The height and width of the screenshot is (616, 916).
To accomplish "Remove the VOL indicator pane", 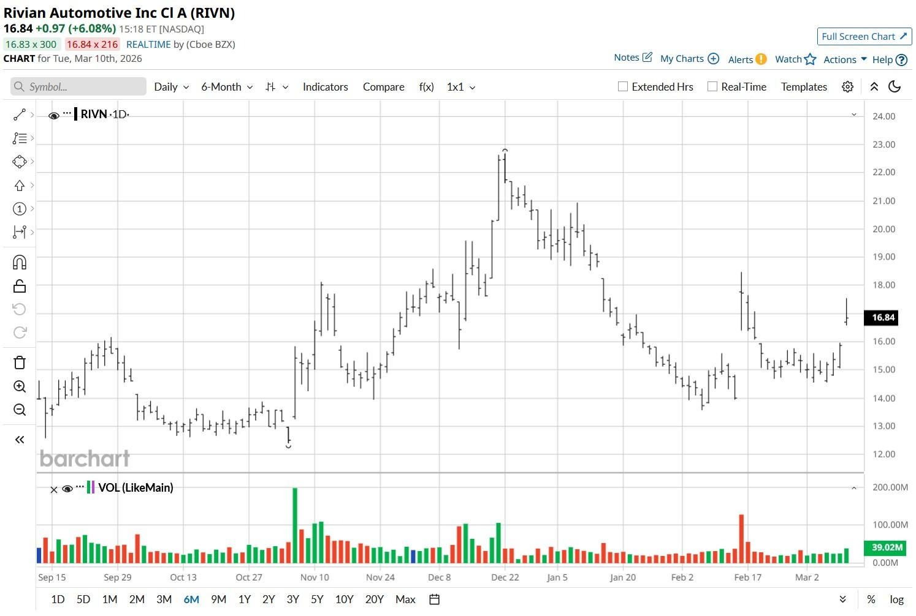I will coord(53,489).
